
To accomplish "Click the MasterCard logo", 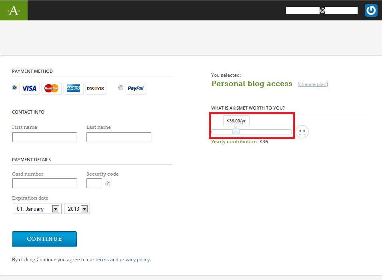I will pyautogui.click(x=52, y=88).
